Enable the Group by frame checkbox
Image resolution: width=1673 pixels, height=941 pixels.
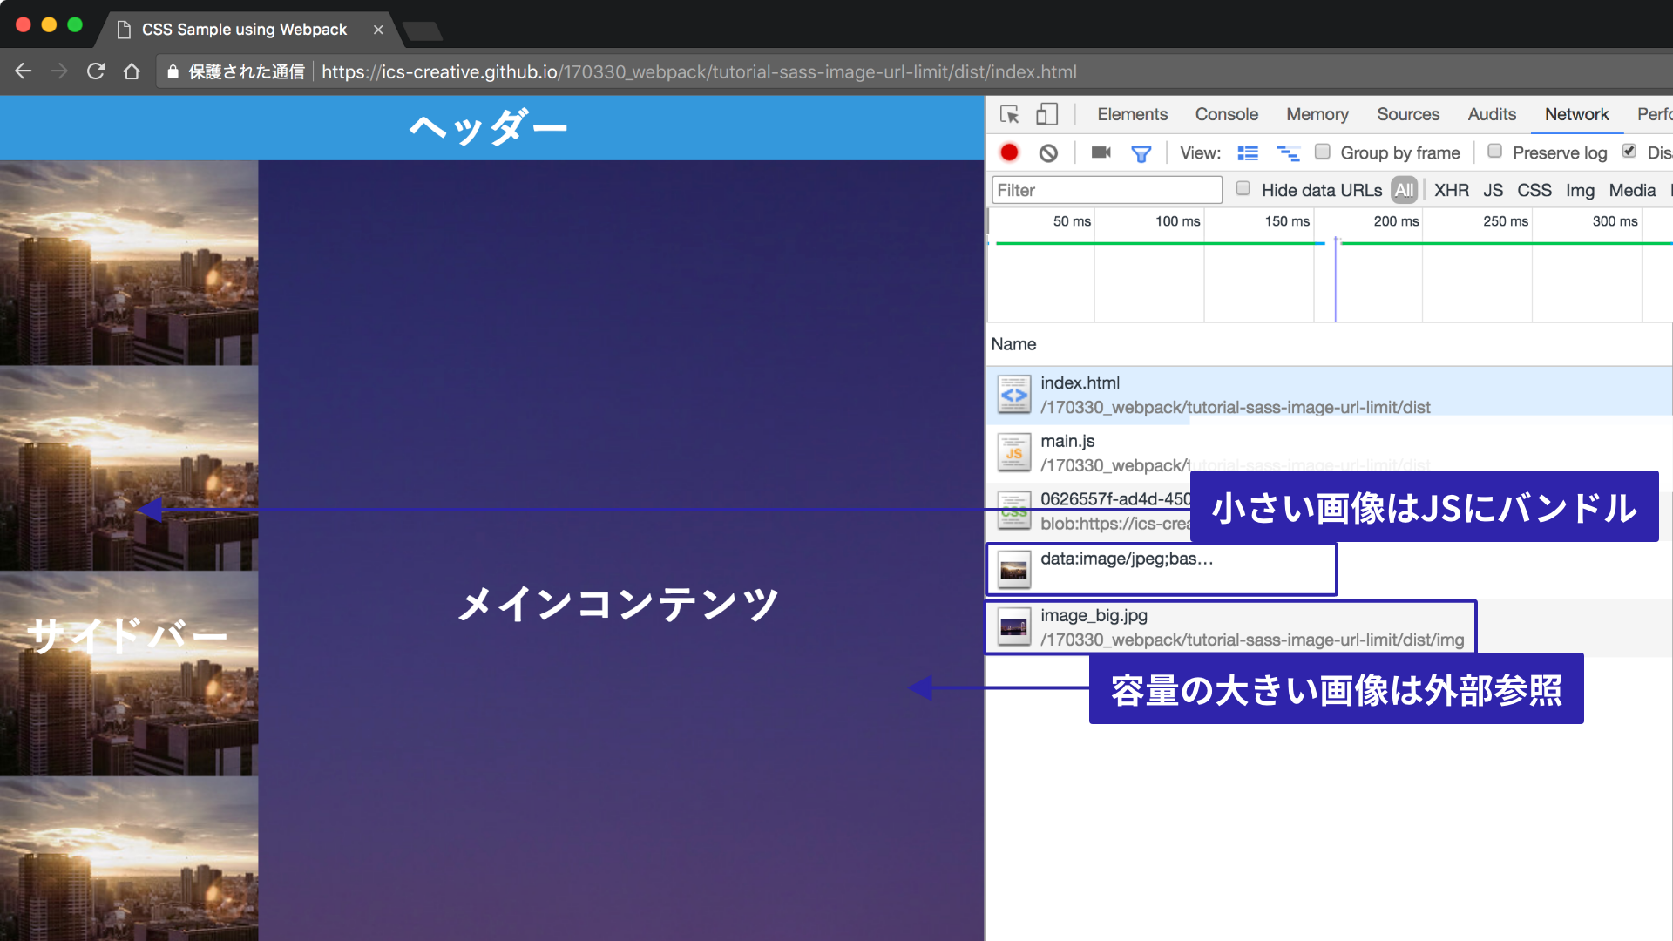[1322, 152]
